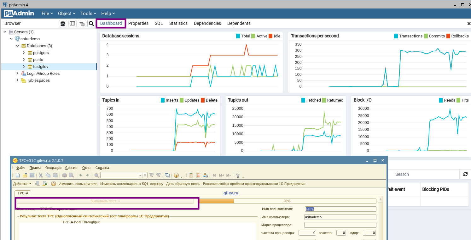Click the New document icon in 1C toolbar
The width and height of the screenshot is (471, 240).
pos(18,175)
